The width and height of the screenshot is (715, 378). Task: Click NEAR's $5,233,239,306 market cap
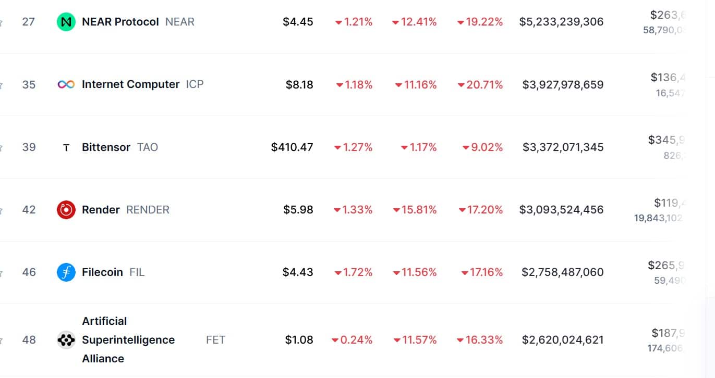(561, 22)
